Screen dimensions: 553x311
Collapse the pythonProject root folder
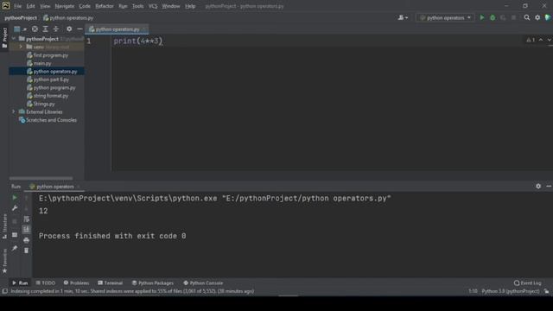[x=14, y=38]
